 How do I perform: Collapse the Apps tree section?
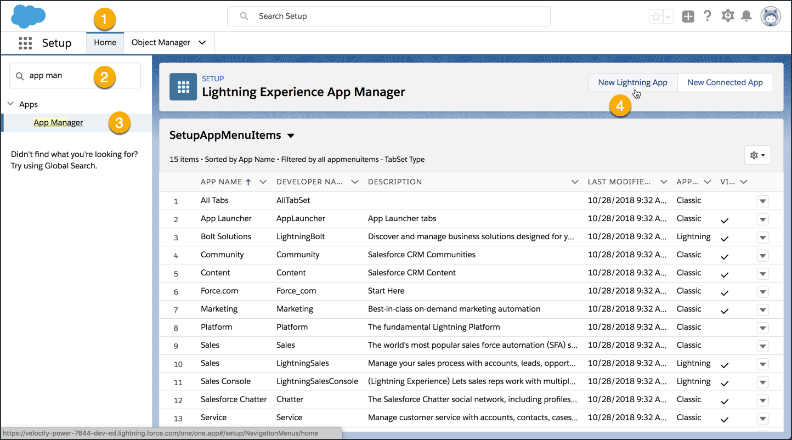[10, 104]
